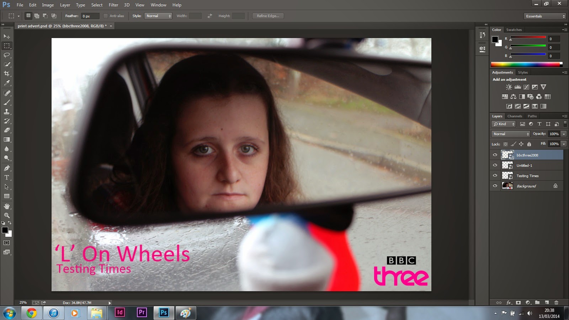Viewport: 569px width, 320px height.
Task: Open the Window menu
Action: tap(158, 5)
